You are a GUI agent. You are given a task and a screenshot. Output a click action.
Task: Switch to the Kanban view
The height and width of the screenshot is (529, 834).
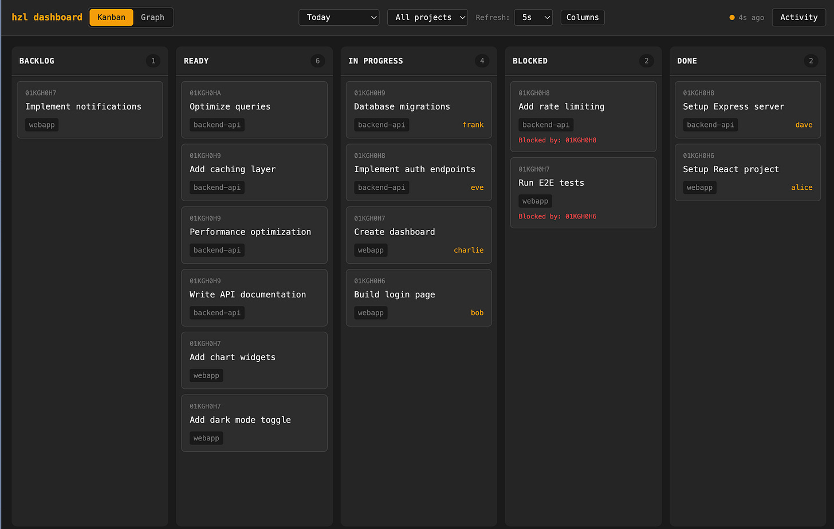[x=111, y=17]
